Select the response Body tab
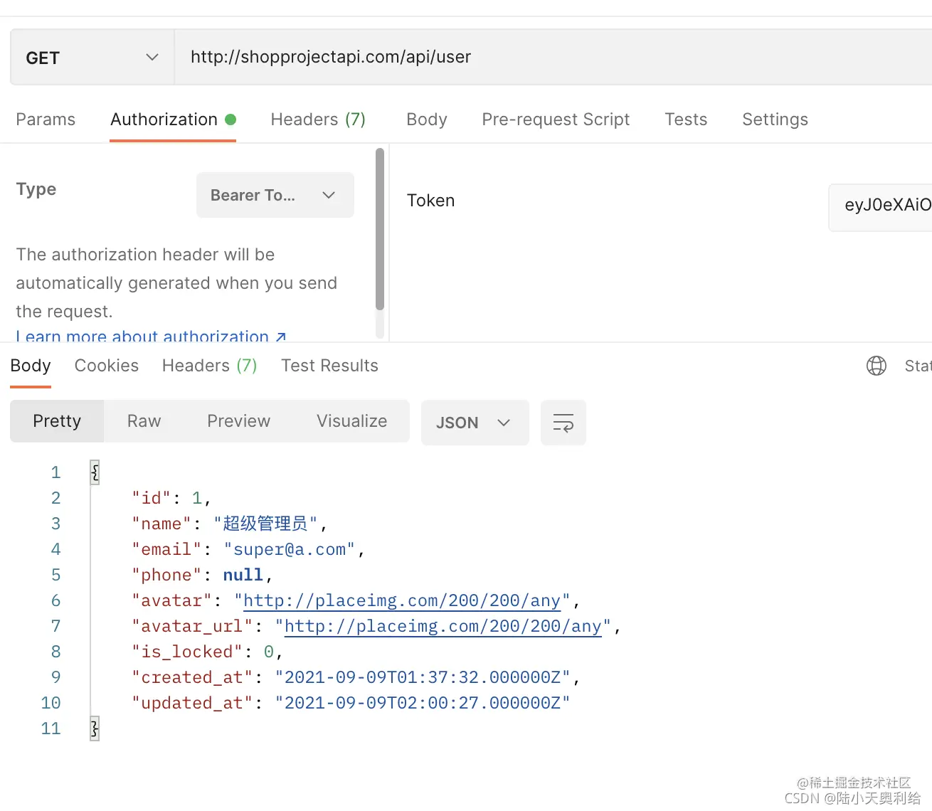Screen dimensions: 932x811 pos(31,366)
